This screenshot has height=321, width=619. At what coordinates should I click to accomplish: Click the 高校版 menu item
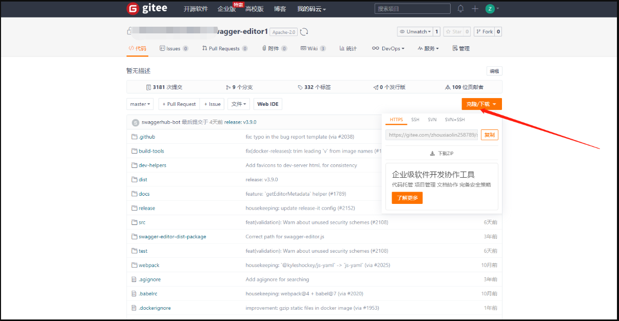255,9
